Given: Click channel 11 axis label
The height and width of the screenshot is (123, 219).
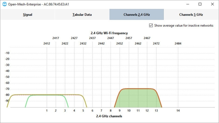Looking at the screenshot, I should pyautogui.click(x=138, y=110).
